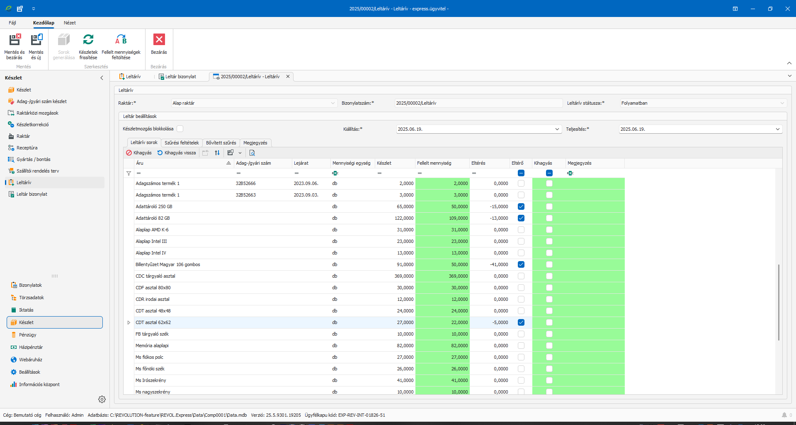Click the Kihagyás vissza undo button

click(x=177, y=153)
